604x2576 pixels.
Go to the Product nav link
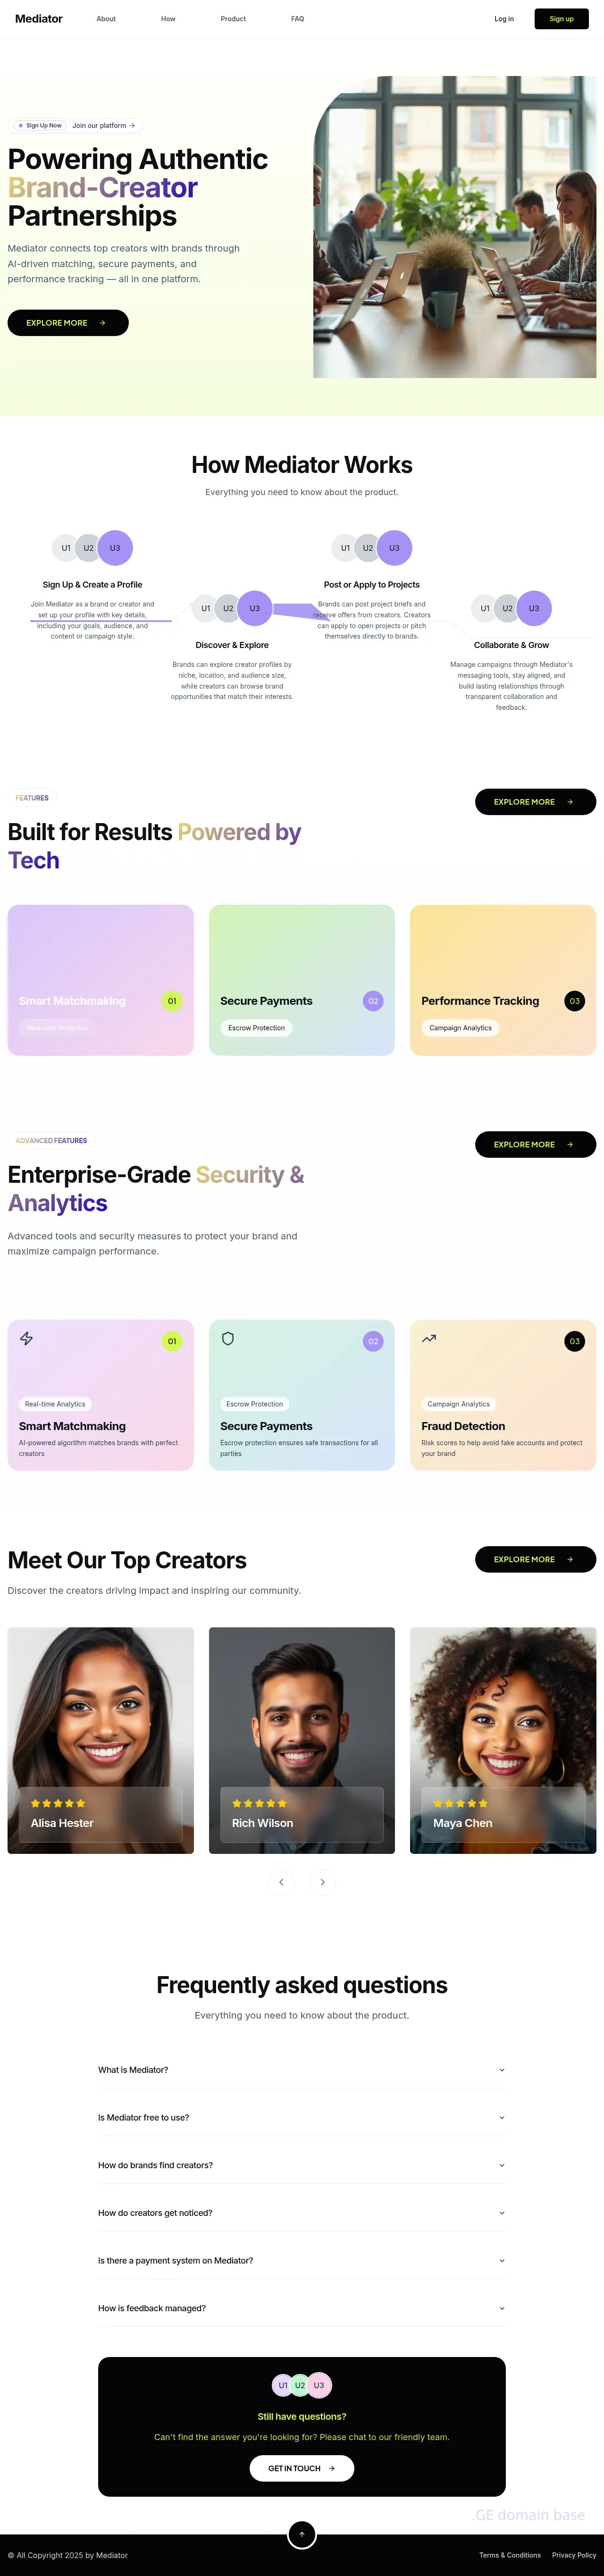point(233,19)
